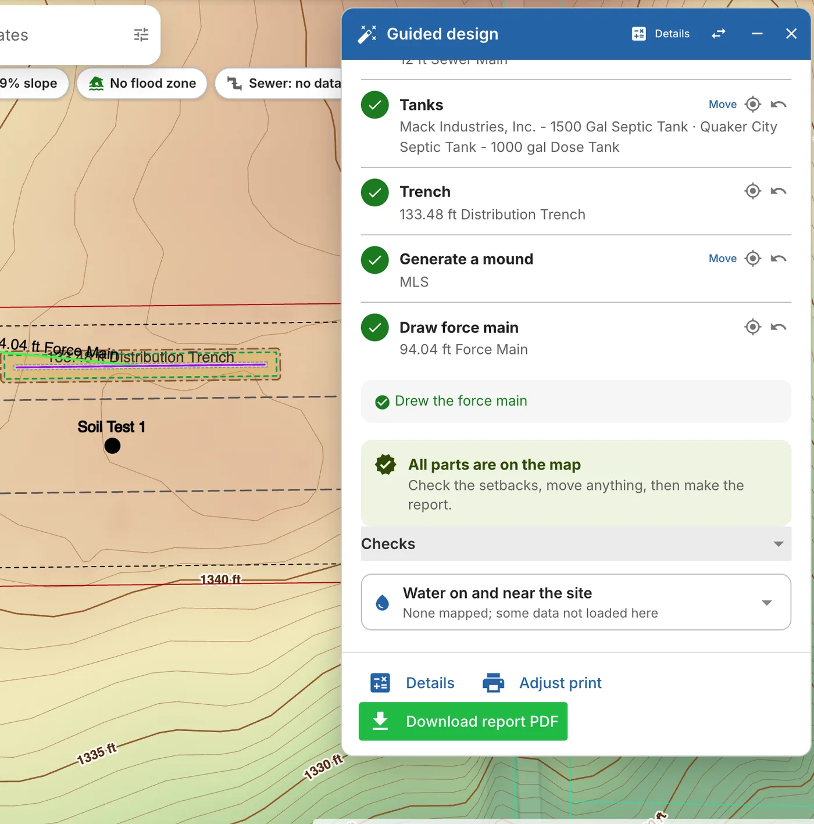Click green checkmark beside Draw force main
The height and width of the screenshot is (824, 814).
coord(375,328)
